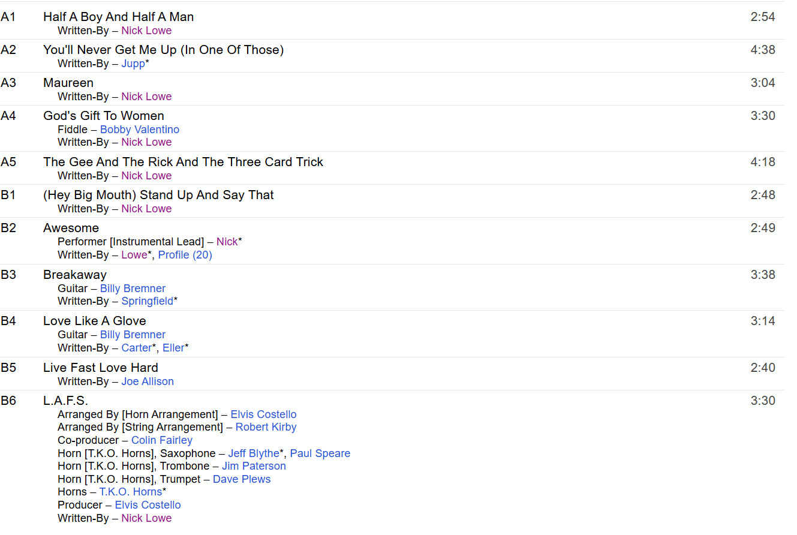This screenshot has height=535, width=797.
Task: Click track position label B1
Action: click(8, 195)
